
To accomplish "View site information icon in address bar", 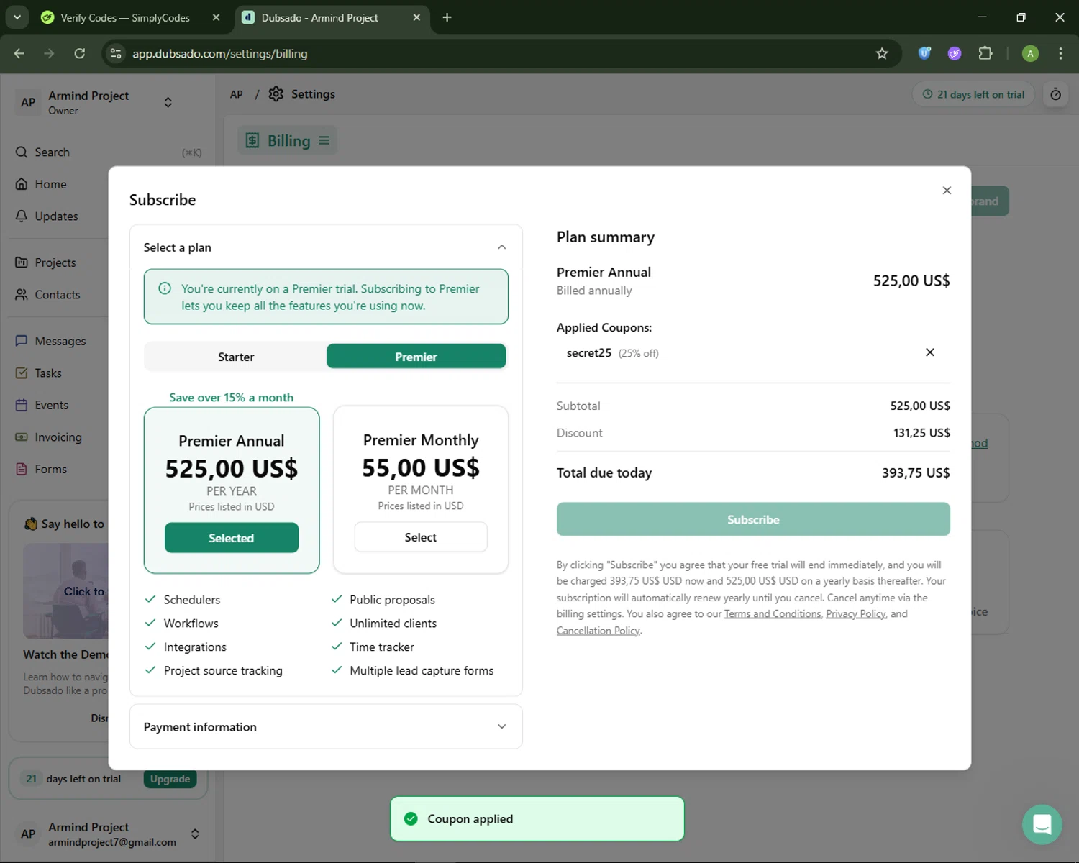I will pyautogui.click(x=116, y=53).
